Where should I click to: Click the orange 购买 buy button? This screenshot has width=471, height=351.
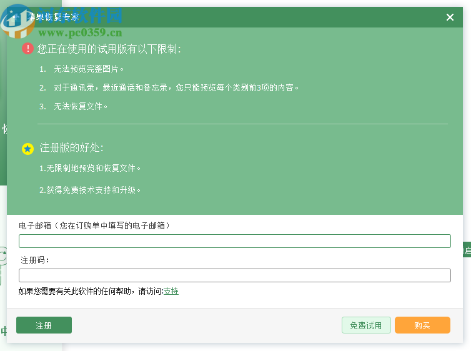click(x=422, y=325)
